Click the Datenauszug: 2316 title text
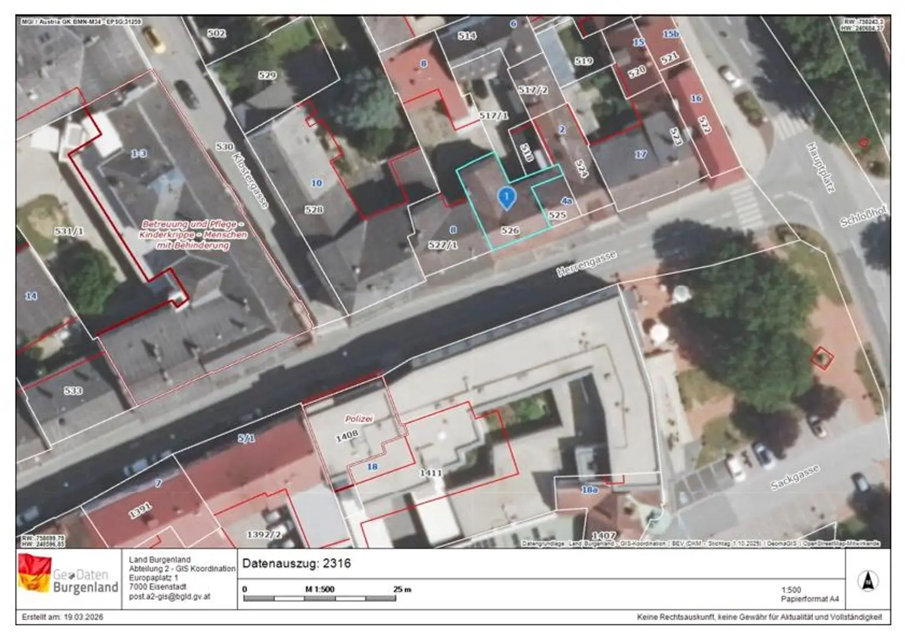The height and width of the screenshot is (640, 905). click(x=296, y=563)
